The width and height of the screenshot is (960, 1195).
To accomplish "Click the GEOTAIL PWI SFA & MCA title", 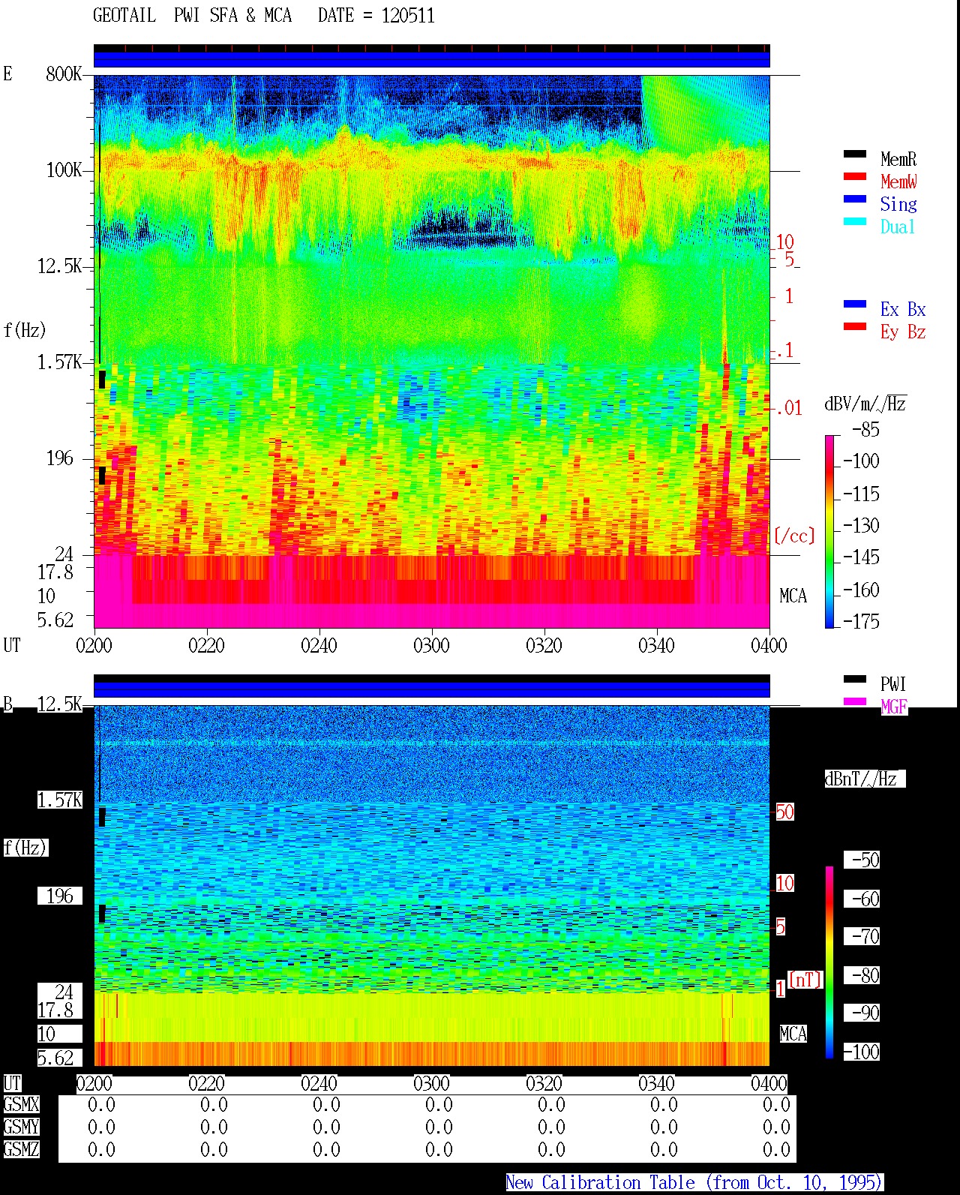I will (x=264, y=16).
